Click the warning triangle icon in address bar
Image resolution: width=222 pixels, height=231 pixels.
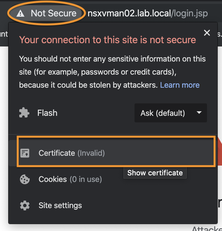click(21, 13)
